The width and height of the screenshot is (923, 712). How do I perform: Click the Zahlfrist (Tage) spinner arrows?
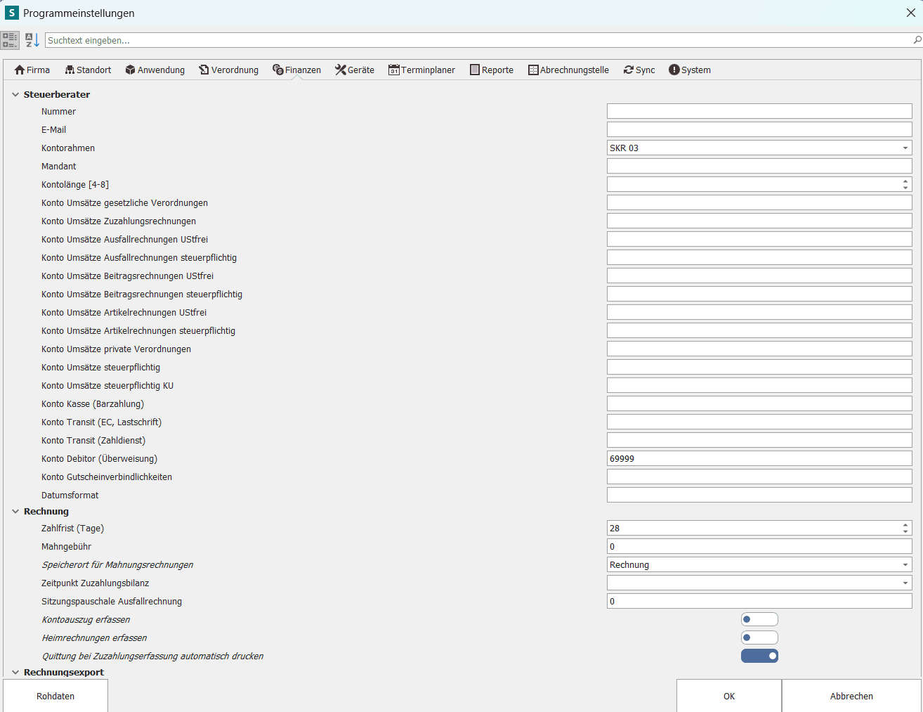(905, 528)
